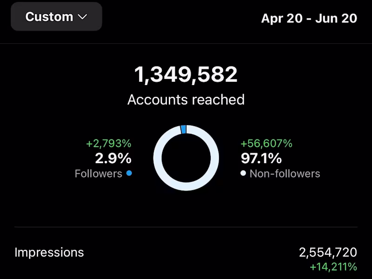Open the Custom date range dropdown
Viewport: 372px width, 279px height.
tap(56, 17)
